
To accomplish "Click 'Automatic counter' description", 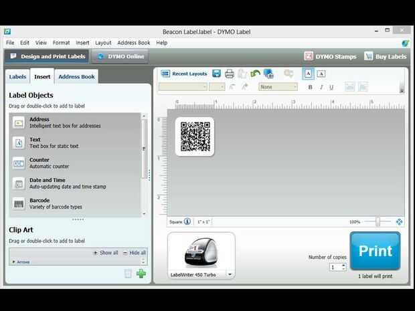I will click(50, 167).
